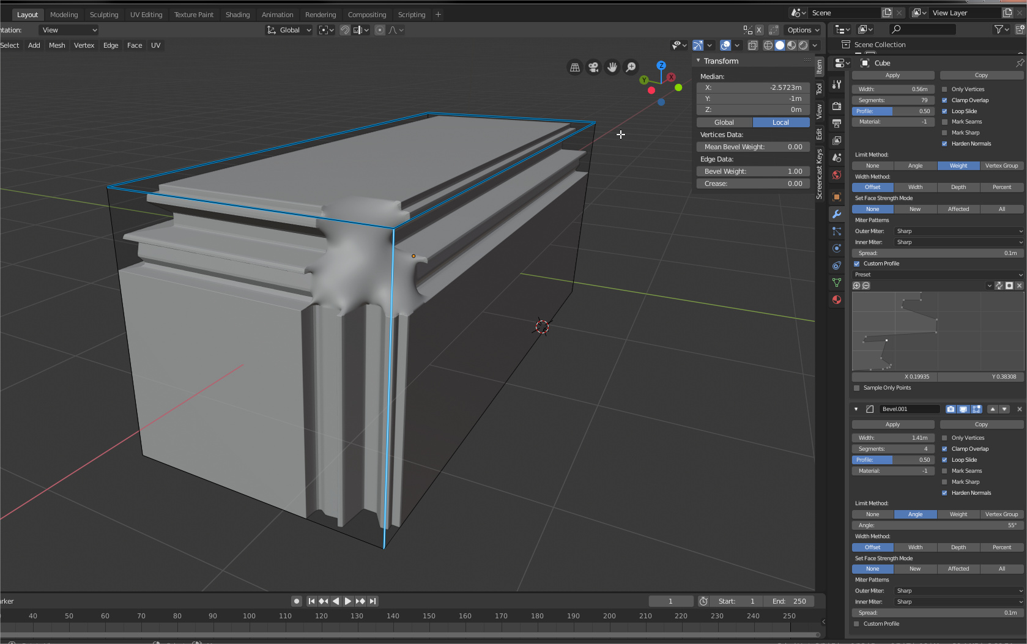This screenshot has height=644, width=1027.
Task: Set first bevel limit method to Angle
Action: [x=916, y=166]
